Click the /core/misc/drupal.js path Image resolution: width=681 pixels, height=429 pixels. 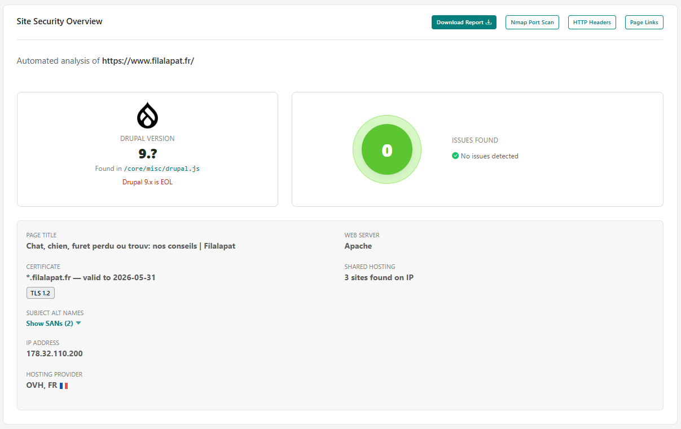[162, 169]
